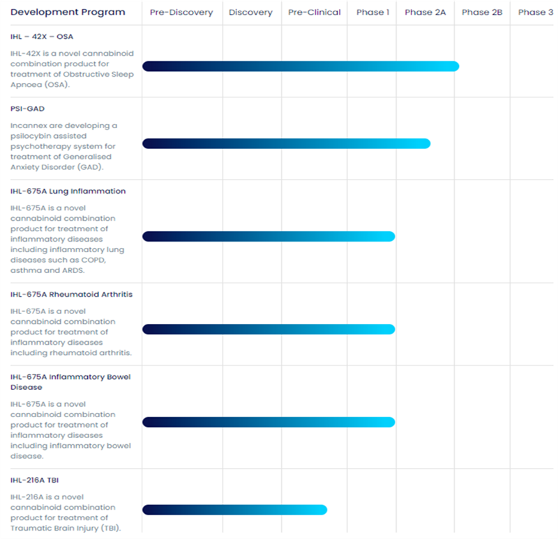This screenshot has height=539, width=558.
Task: Click the IHL-216A TBI progress bar
Action: pyautogui.click(x=234, y=510)
